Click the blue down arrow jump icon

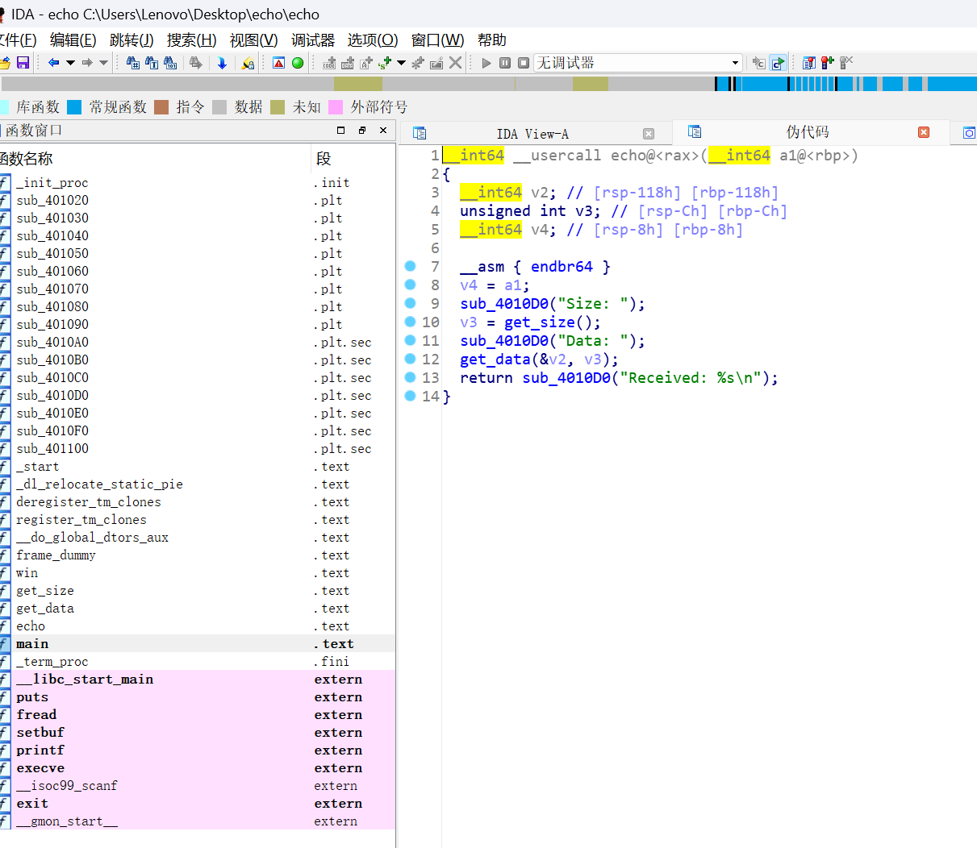[222, 63]
